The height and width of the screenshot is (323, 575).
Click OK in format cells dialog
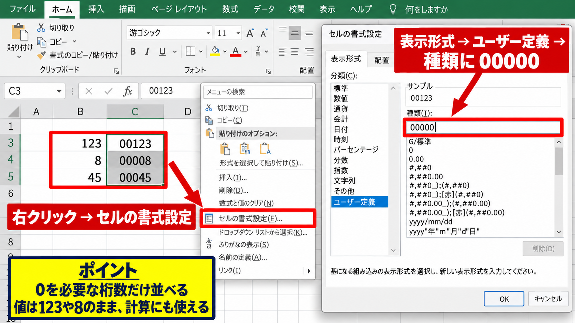[x=504, y=299]
